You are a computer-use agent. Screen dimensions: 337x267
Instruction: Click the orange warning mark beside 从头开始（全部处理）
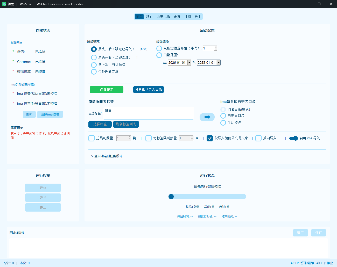tap(137, 57)
